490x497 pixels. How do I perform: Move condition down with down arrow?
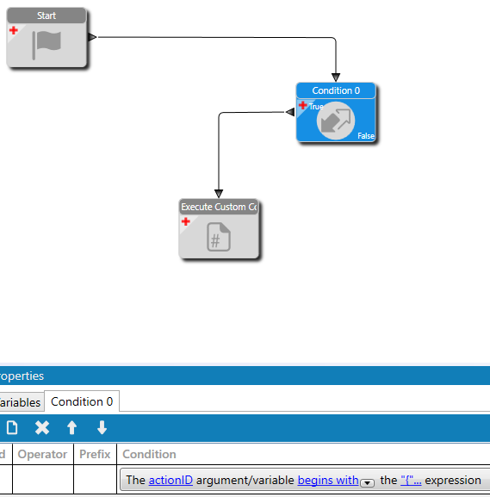click(102, 427)
